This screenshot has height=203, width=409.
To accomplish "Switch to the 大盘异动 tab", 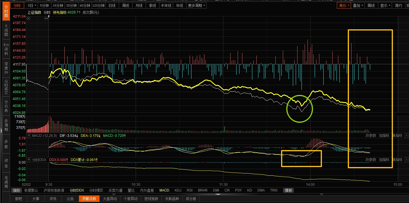I will (x=110, y=199).
